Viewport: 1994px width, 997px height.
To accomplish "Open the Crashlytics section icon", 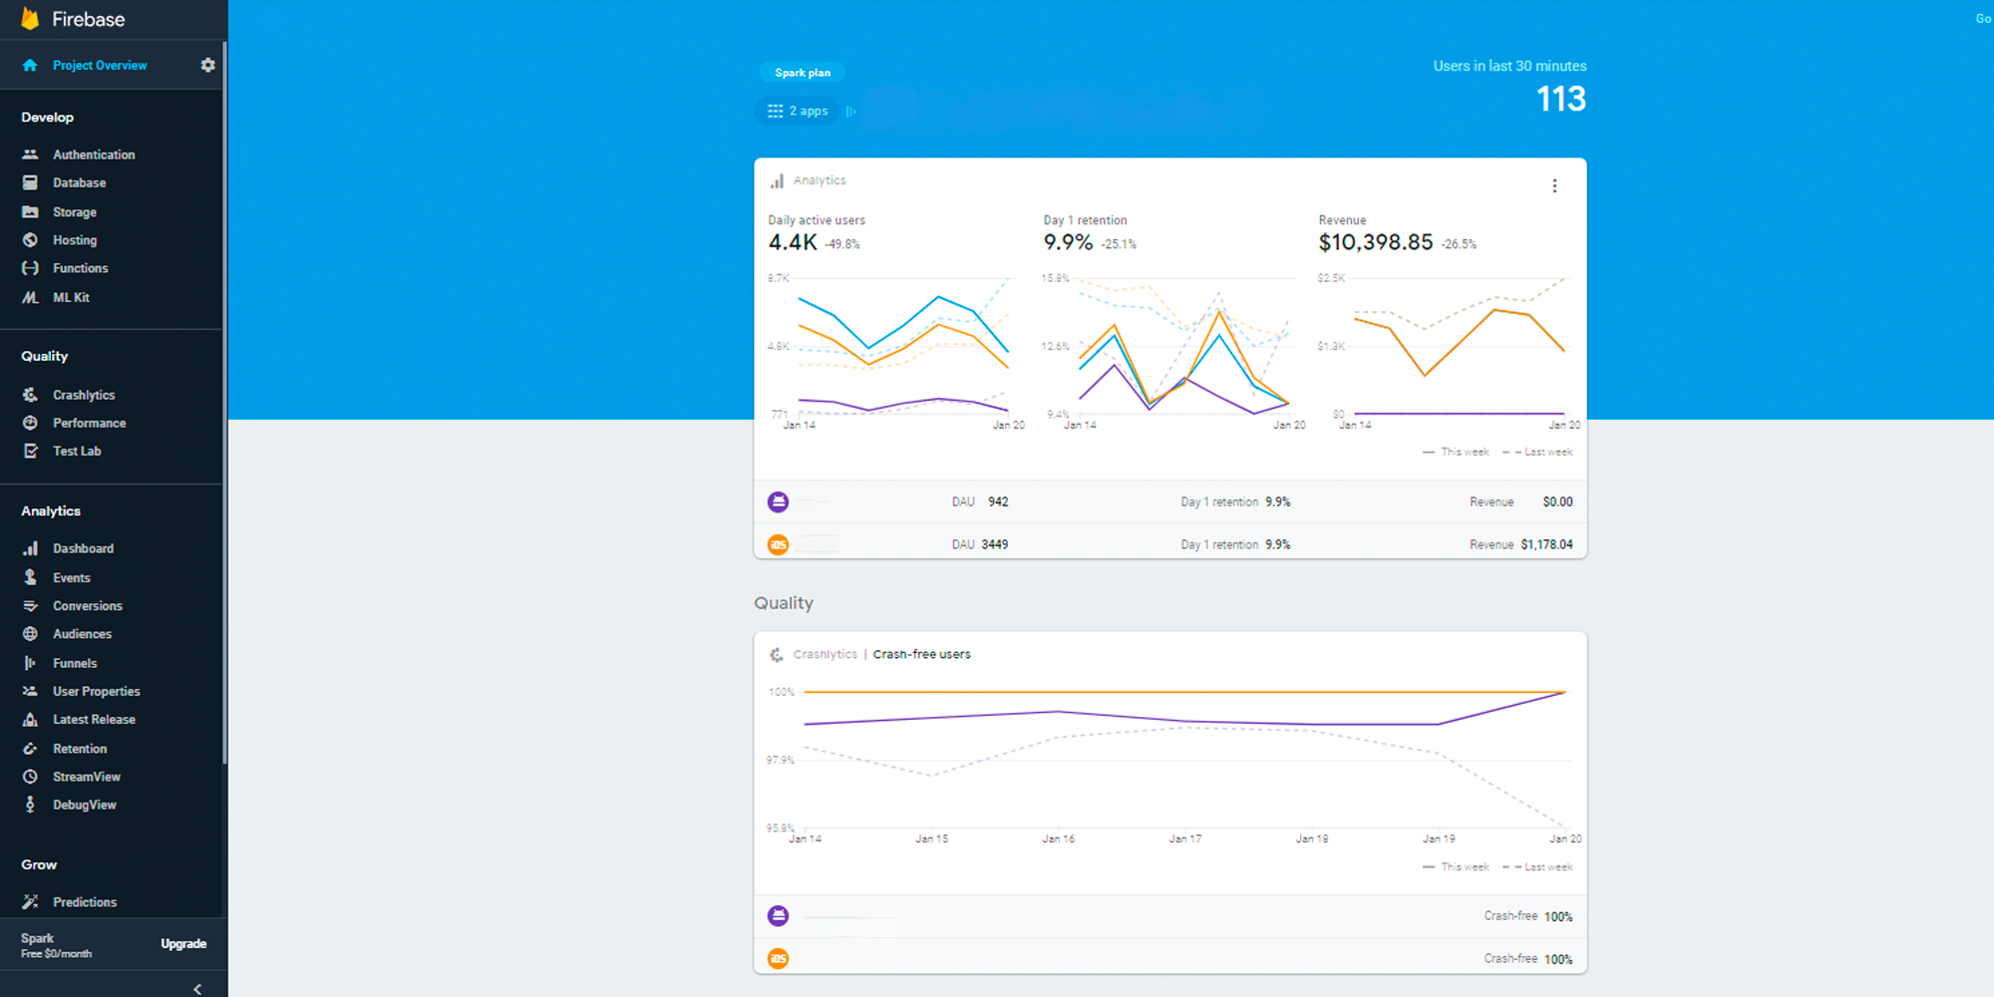I will [30, 395].
